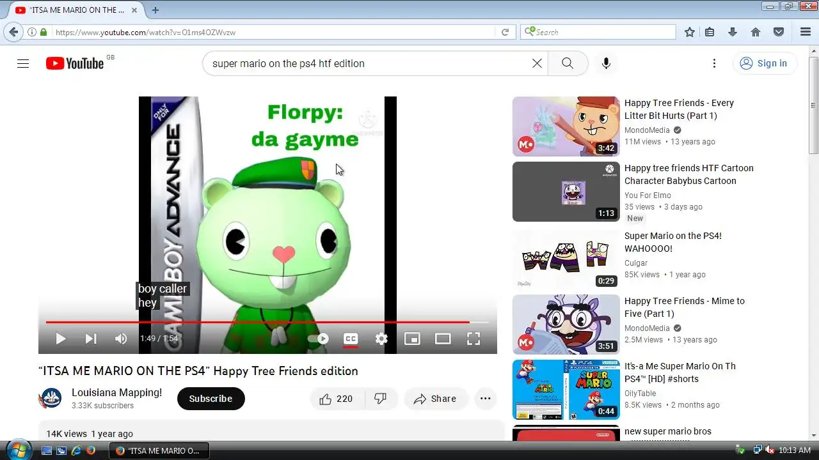Run the search with the magnifier button
This screenshot has width=819, height=460.
click(x=568, y=63)
